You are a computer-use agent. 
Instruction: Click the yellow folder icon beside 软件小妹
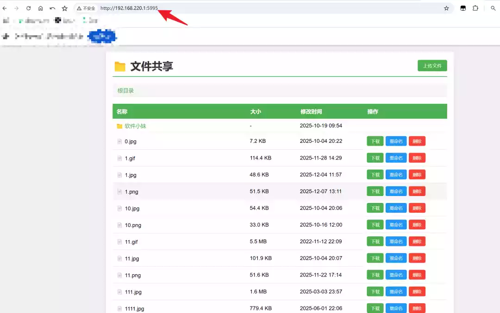click(x=119, y=125)
